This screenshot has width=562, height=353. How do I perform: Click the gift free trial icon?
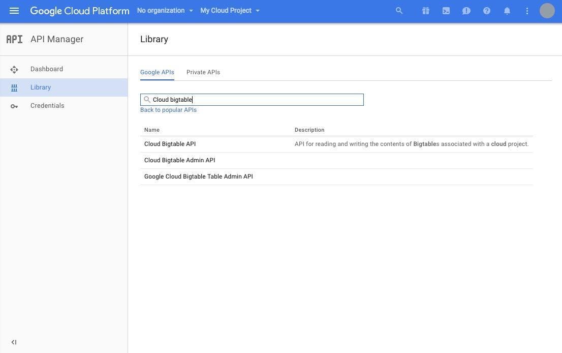pyautogui.click(x=425, y=11)
